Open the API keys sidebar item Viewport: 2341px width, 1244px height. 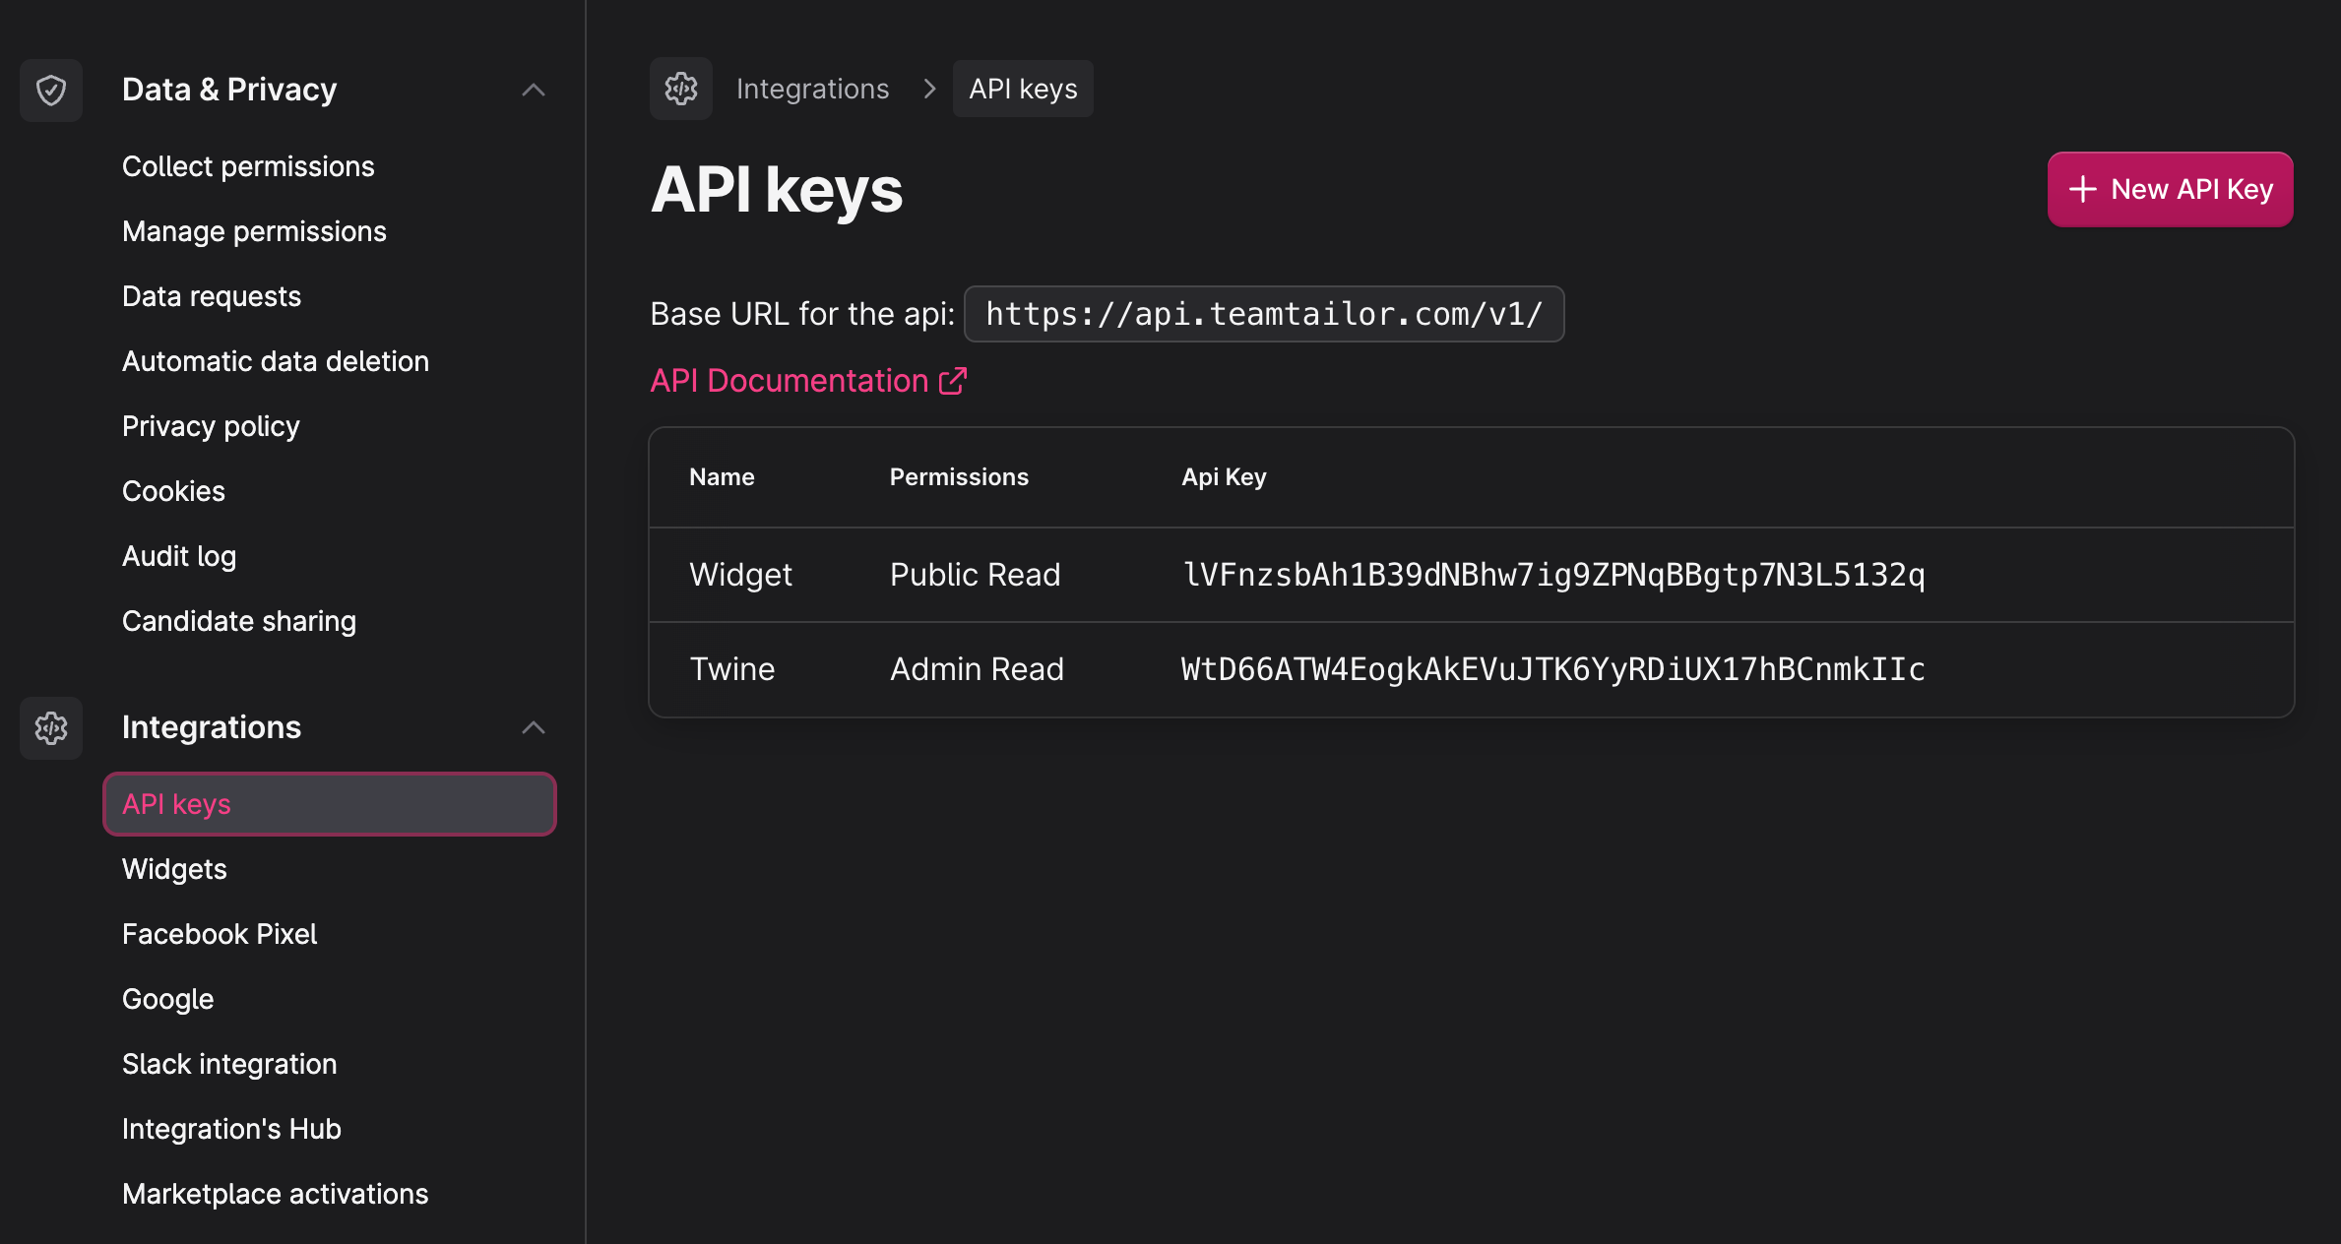coord(330,804)
